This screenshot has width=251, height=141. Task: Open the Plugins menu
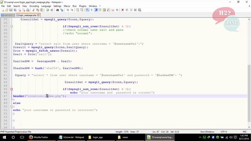(x=83, y=6)
